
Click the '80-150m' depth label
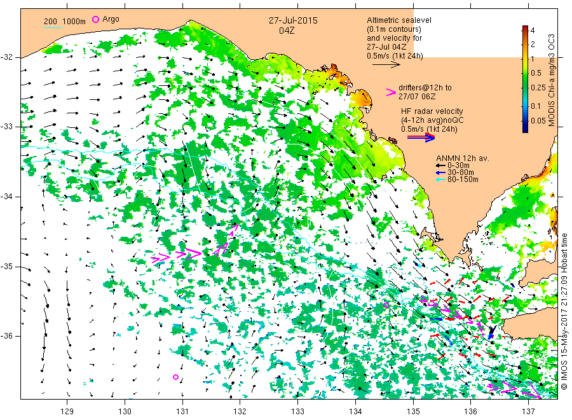click(x=463, y=179)
